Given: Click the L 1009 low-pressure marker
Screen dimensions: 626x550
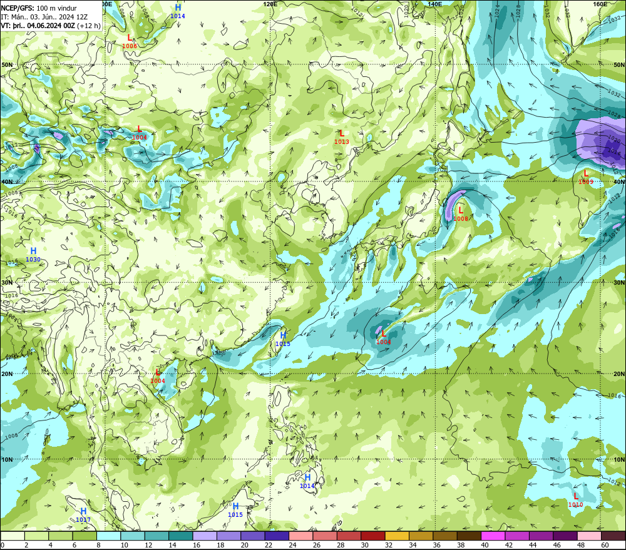Looking at the screenshot, I should pos(586,177).
